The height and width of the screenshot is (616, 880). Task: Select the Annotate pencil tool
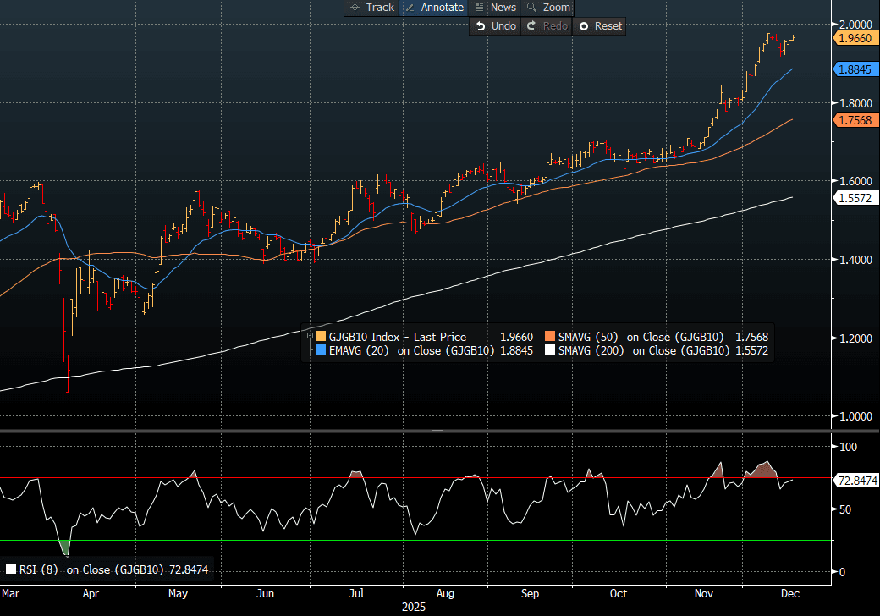pos(435,8)
